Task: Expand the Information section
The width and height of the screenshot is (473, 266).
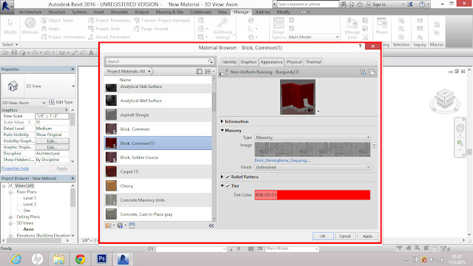Action: pos(222,121)
